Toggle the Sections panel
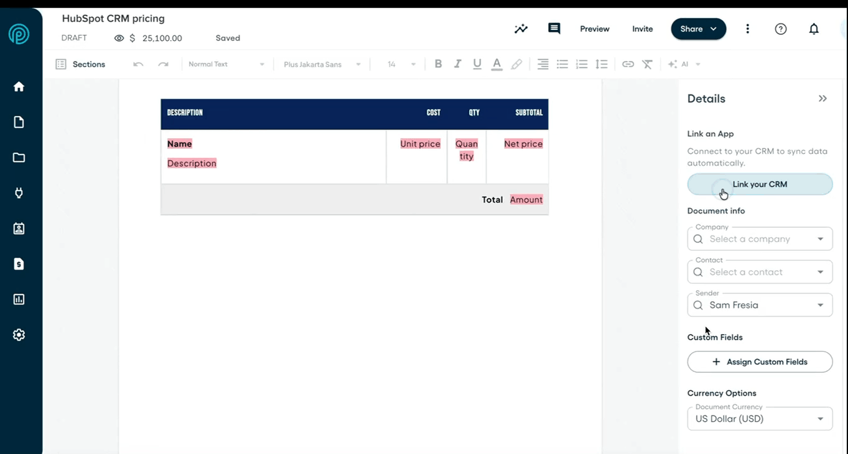The width and height of the screenshot is (848, 454). (80, 64)
